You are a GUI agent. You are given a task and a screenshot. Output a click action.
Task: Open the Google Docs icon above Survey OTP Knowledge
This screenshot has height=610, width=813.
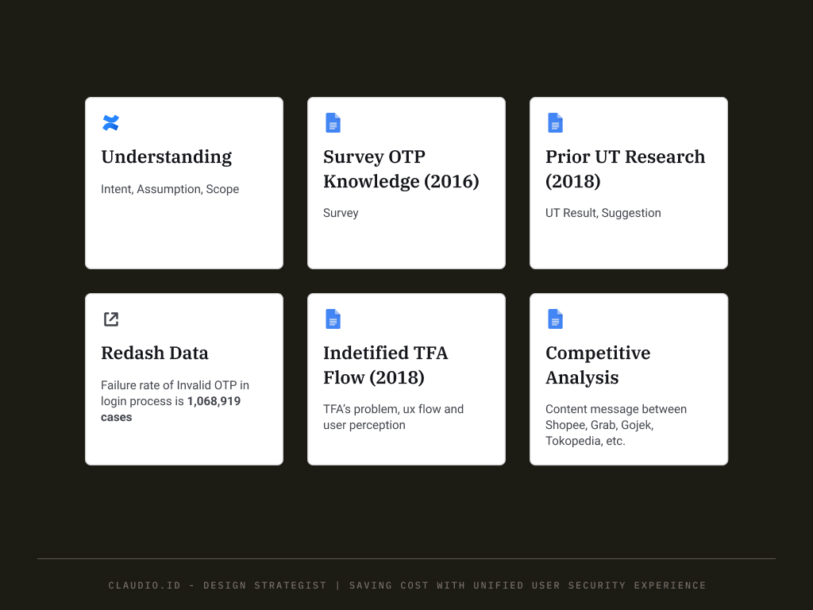pos(333,123)
